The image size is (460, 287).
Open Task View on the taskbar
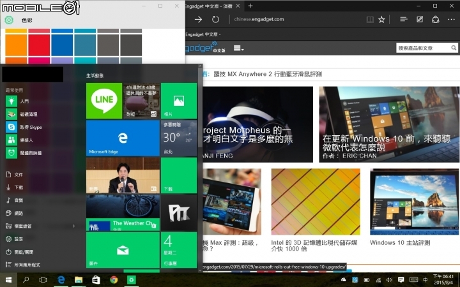[x=43, y=280]
